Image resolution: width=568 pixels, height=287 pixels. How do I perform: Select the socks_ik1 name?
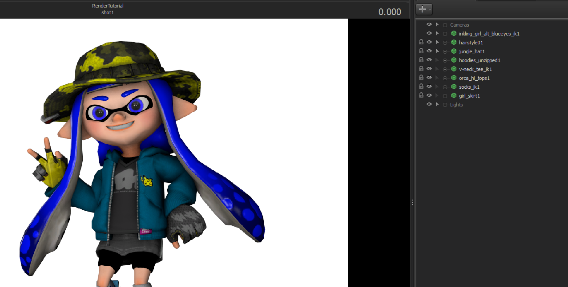pos(469,87)
